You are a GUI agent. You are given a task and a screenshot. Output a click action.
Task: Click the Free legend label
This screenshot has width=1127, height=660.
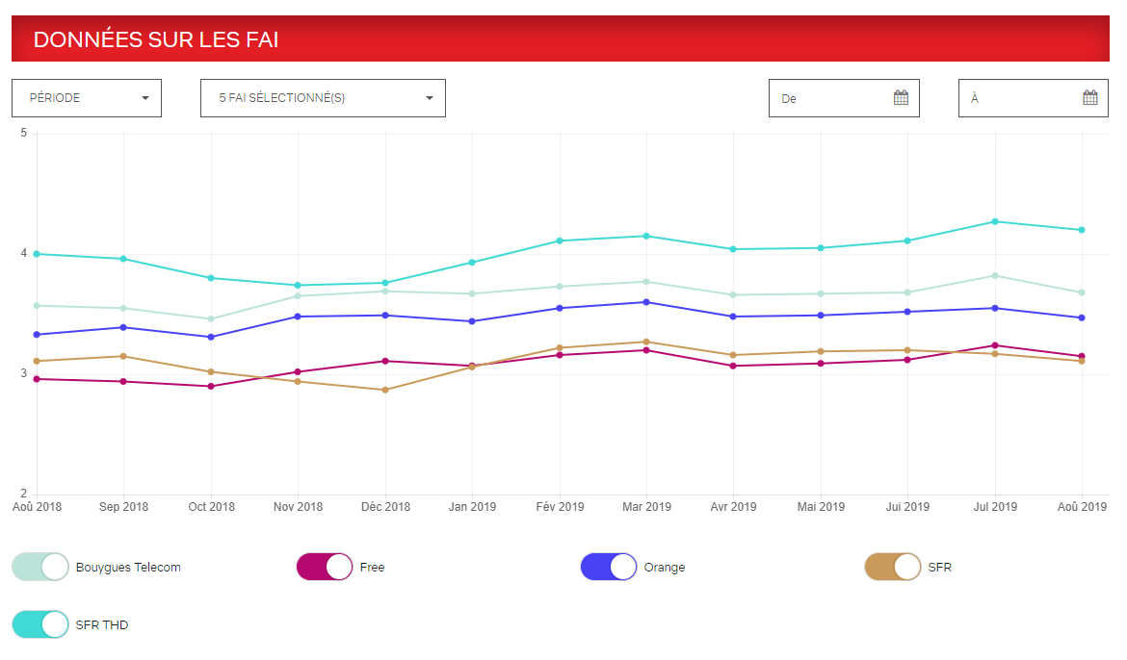click(x=373, y=568)
